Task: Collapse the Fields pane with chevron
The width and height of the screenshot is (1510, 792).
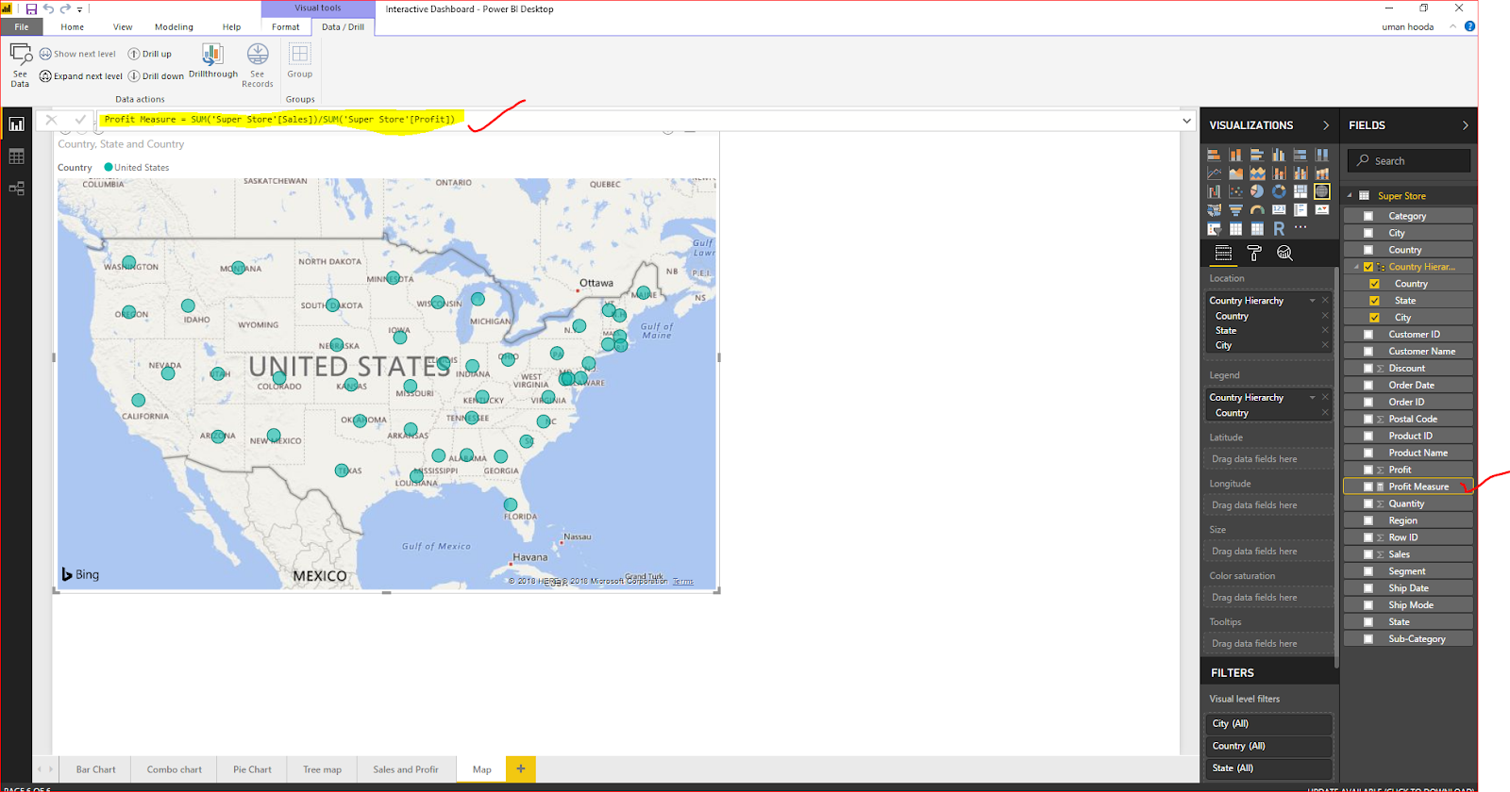Action: point(1465,125)
